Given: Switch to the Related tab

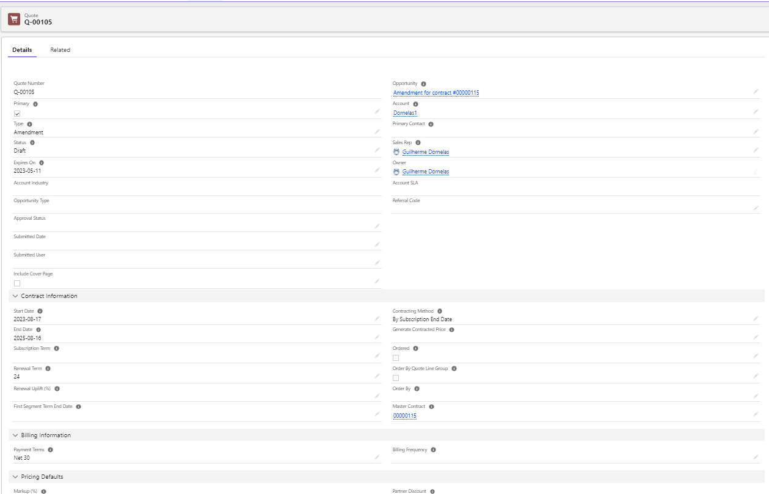Looking at the screenshot, I should click(60, 50).
